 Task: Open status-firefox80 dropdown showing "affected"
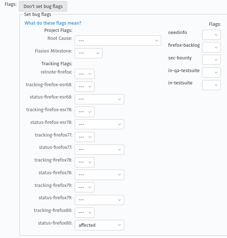(99, 225)
